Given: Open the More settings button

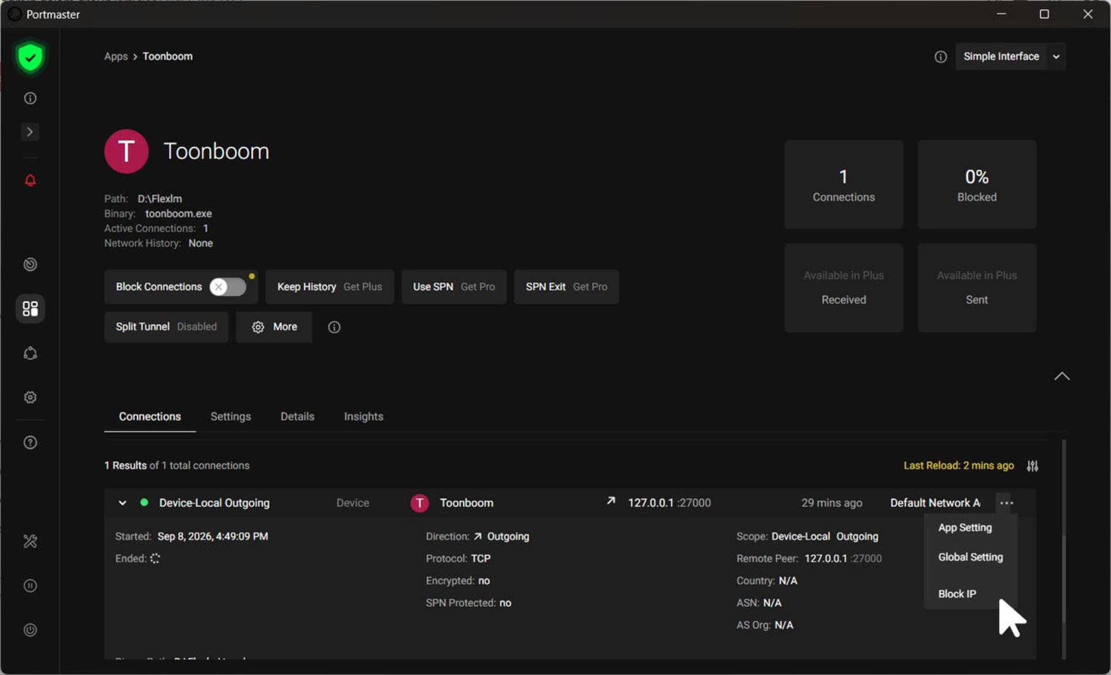Looking at the screenshot, I should coord(274,327).
